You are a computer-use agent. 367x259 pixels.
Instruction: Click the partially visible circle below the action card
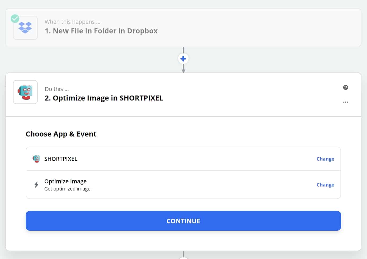click(x=183, y=258)
